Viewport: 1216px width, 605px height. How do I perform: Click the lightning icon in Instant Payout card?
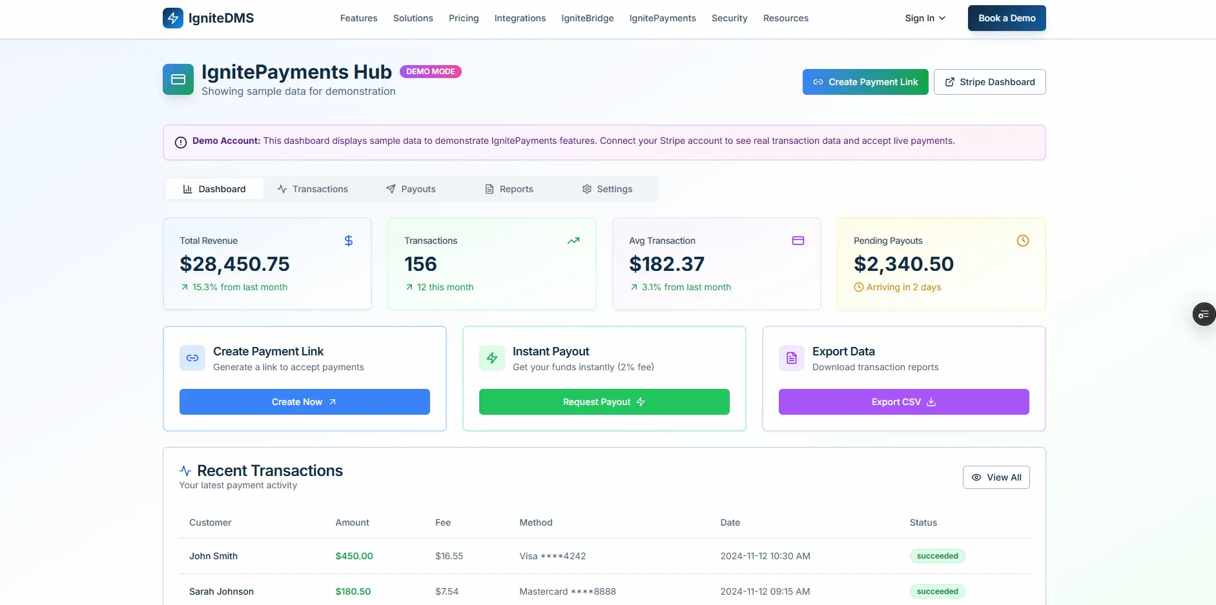click(x=491, y=358)
